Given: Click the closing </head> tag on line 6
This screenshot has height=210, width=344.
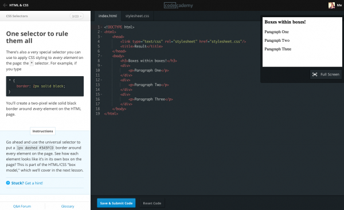Looking at the screenshot, I should (x=119, y=51).
